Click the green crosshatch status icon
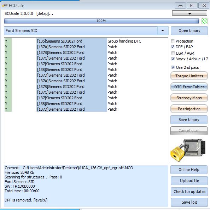The height and width of the screenshot is (210, 210). point(204,21)
